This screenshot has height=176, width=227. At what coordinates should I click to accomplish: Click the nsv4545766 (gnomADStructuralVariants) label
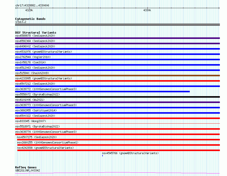[x=130, y=153]
